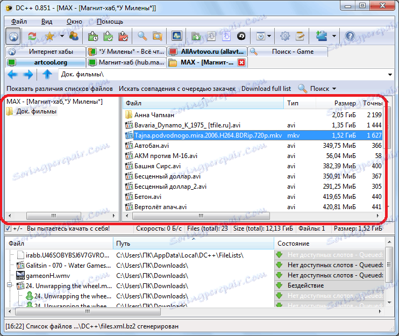The image size is (399, 336).
Task: Open Favorite Hubs star icon
Action: [49, 37]
